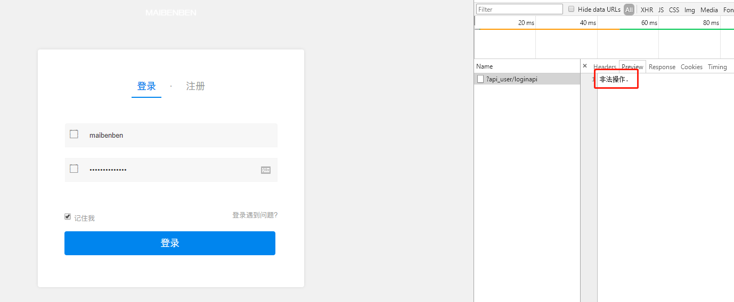This screenshot has height=302, width=734.
Task: Click the file icon of loginapi request
Action: click(480, 79)
